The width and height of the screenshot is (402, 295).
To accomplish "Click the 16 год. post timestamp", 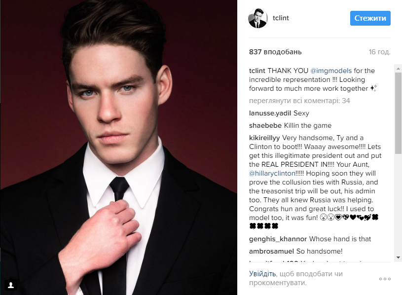I will [379, 52].
